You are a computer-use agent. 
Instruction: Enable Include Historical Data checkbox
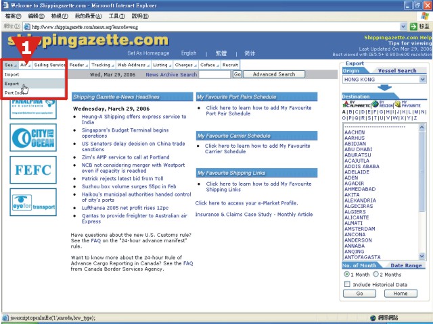(x=347, y=284)
